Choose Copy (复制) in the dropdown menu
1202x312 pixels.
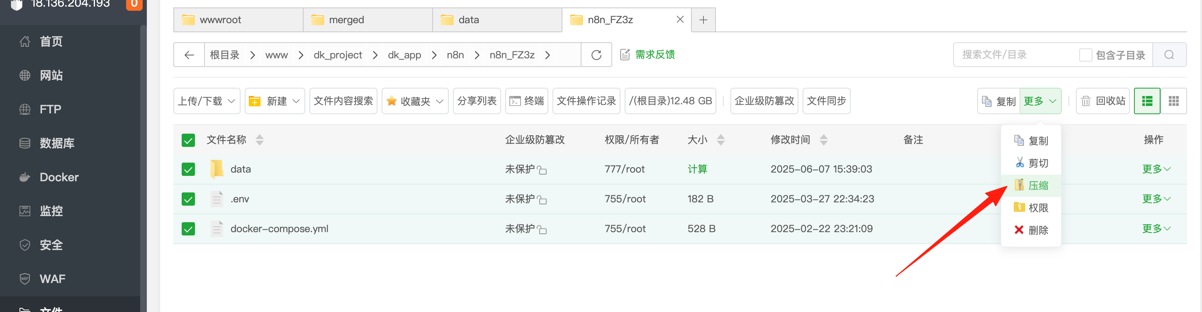coord(1031,141)
